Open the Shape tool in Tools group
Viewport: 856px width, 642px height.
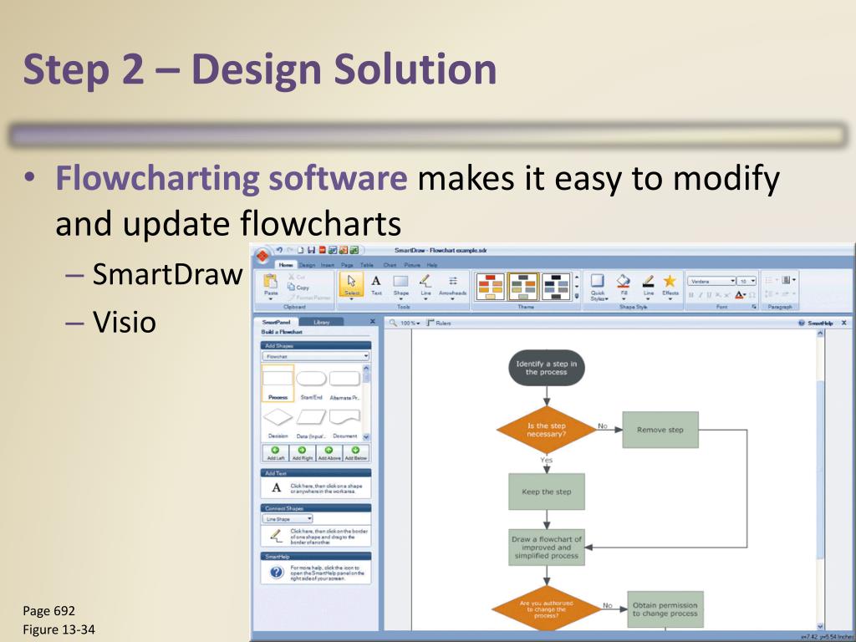[x=400, y=286]
